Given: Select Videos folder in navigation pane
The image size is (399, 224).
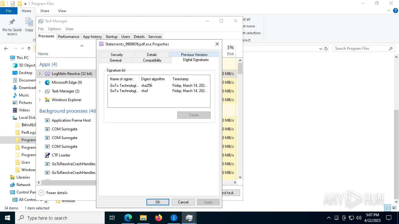Looking at the screenshot, I should [x=21, y=110].
